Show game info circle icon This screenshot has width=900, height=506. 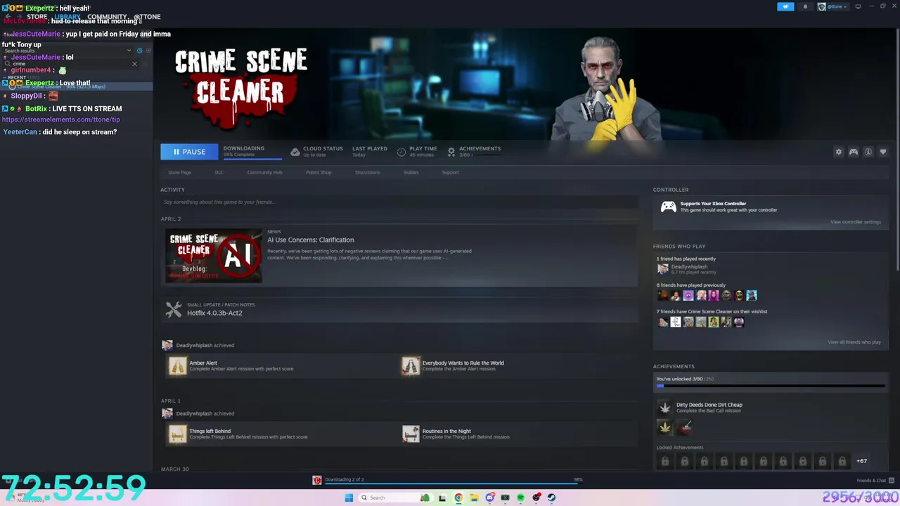868,152
